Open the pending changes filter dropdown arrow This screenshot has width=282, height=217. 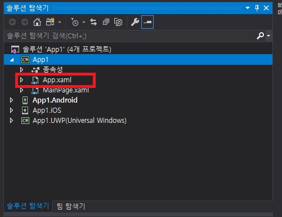(x=84, y=22)
